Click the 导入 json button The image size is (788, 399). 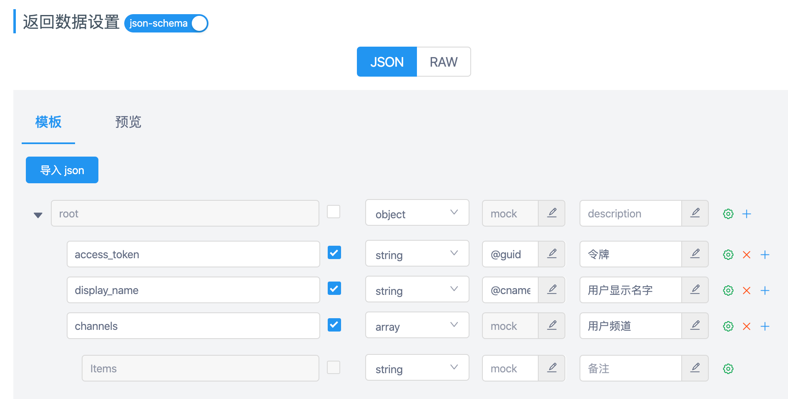pos(62,170)
